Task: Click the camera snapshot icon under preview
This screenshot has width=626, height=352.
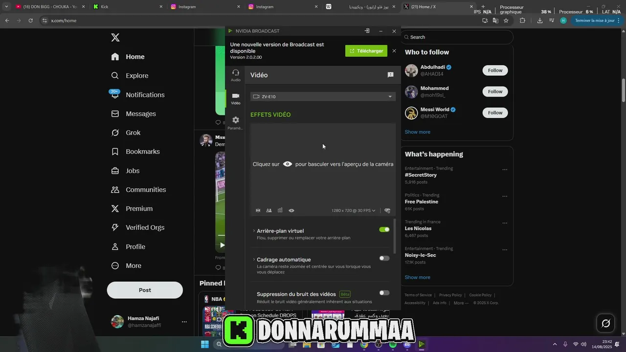Action: 280,210
